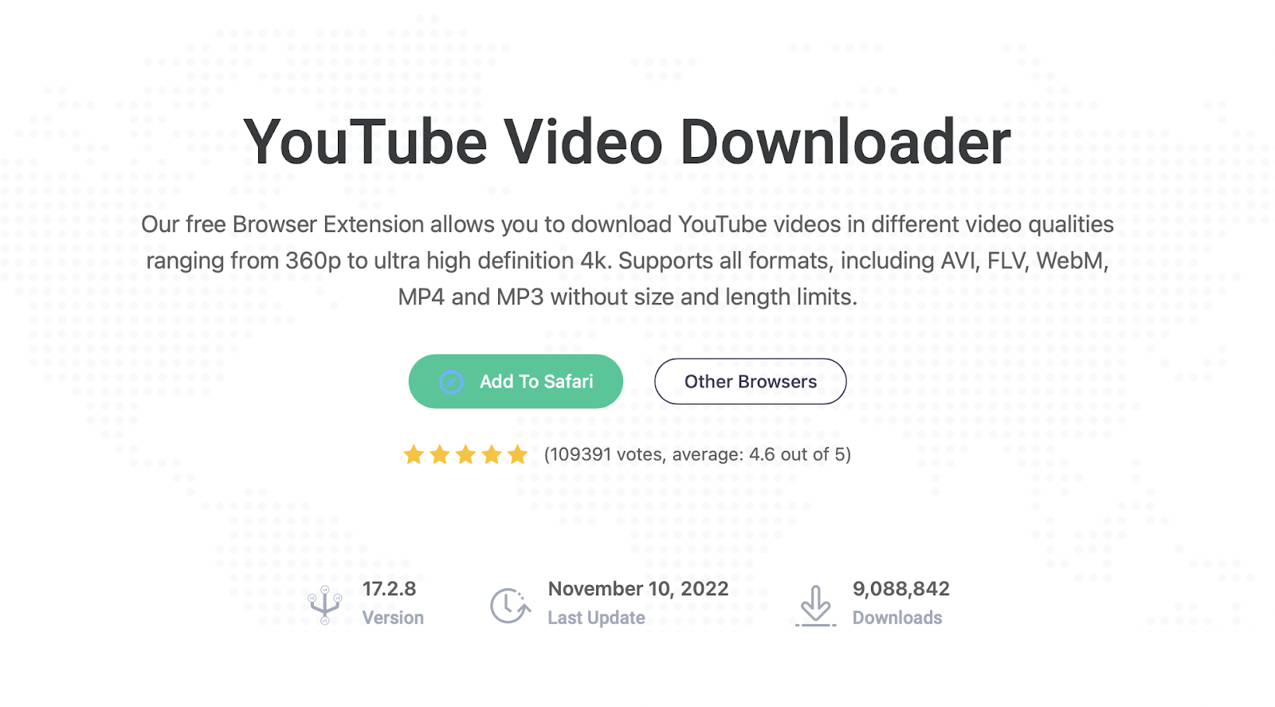This screenshot has width=1275, height=707.
Task: Click the 17.2.8 version number
Action: [x=390, y=589]
